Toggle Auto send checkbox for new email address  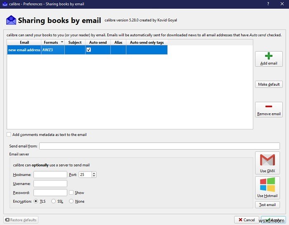point(89,50)
